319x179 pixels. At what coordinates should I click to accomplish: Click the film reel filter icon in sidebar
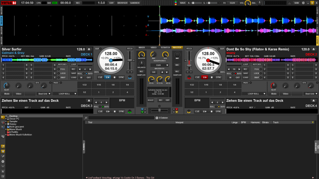click(x=3, y=152)
